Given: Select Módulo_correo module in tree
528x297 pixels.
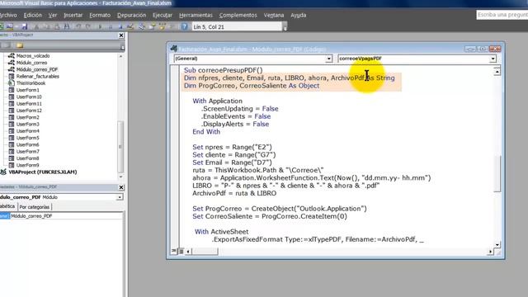Looking at the screenshot, I should click(x=31, y=63).
